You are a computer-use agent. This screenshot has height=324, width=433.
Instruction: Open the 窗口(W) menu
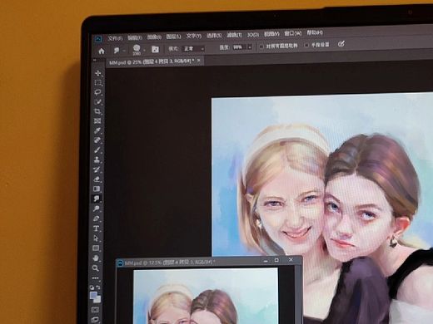click(293, 33)
